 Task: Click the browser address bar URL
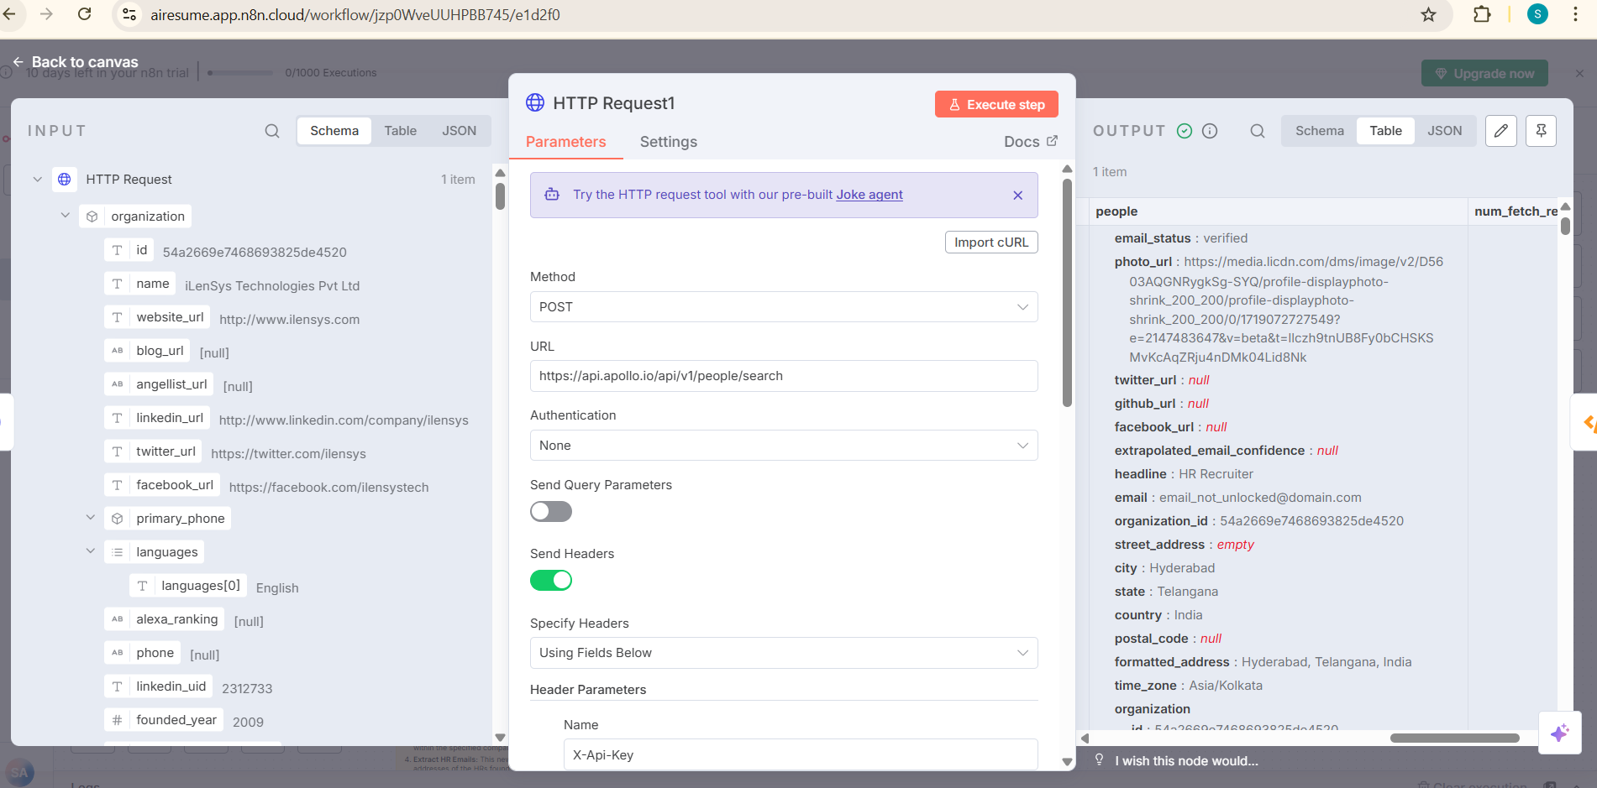coord(355,14)
